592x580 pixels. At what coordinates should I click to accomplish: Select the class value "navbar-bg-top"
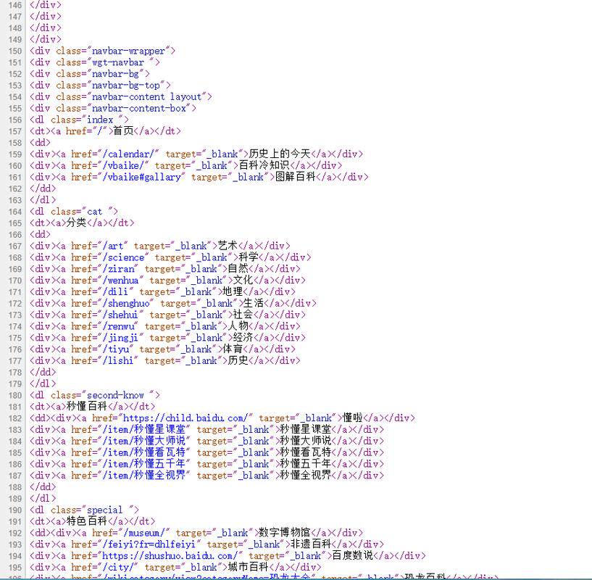126,86
